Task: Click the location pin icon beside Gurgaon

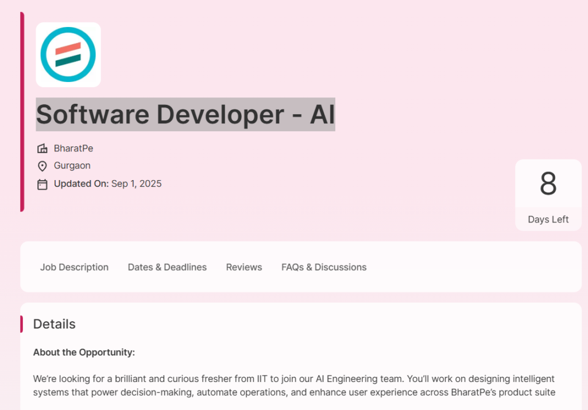Action: (42, 166)
